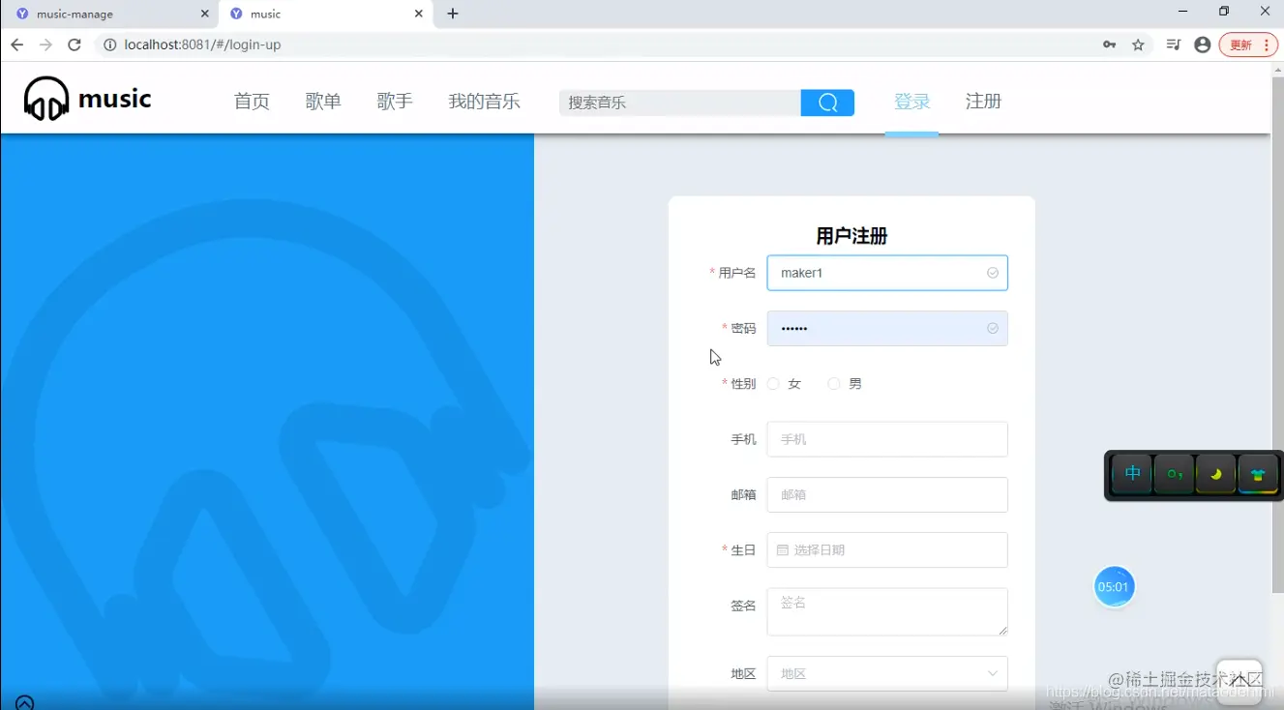This screenshot has height=710, width=1284.
Task: Click the checkmark icon in 用户名 field
Action: (x=992, y=272)
